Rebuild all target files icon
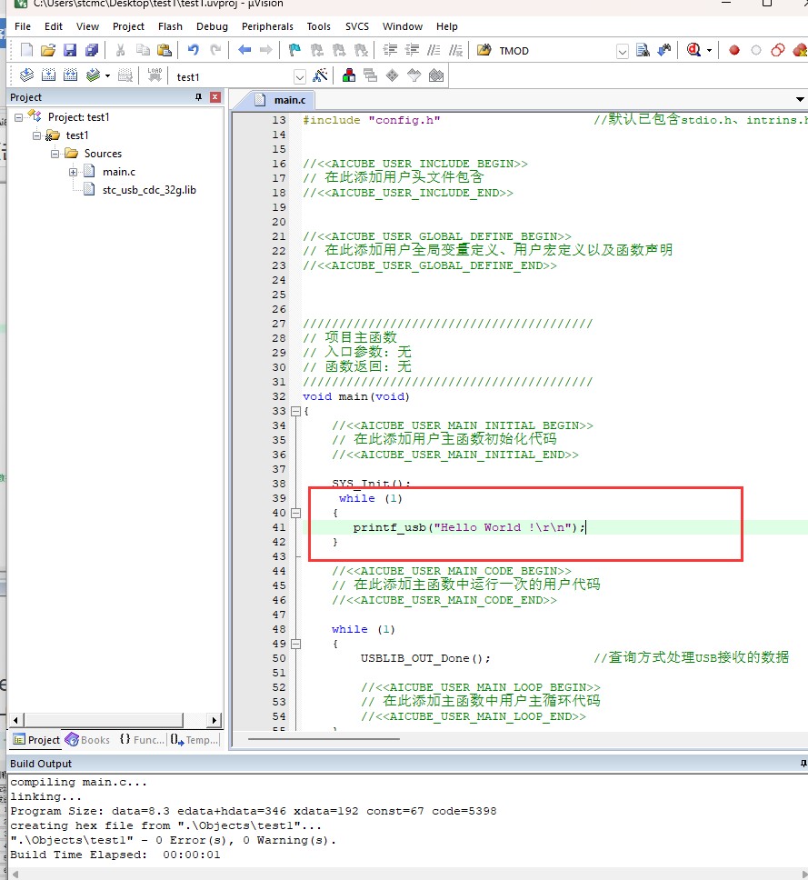 tap(71, 75)
